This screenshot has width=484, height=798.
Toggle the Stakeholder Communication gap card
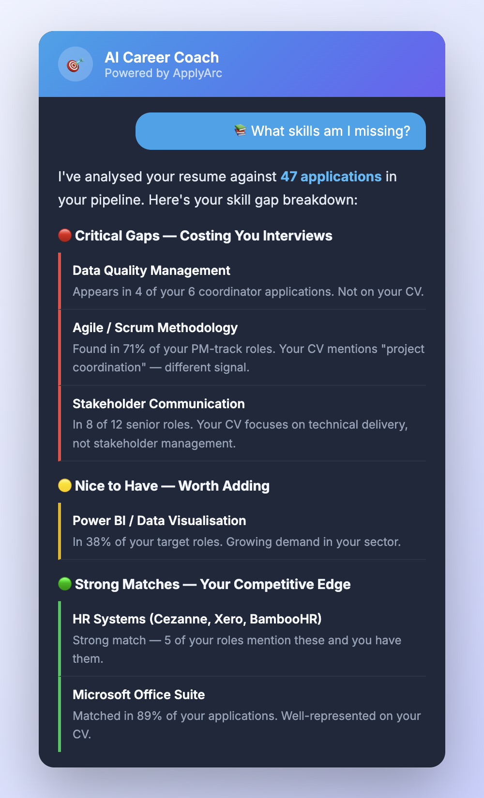pyautogui.click(x=242, y=423)
